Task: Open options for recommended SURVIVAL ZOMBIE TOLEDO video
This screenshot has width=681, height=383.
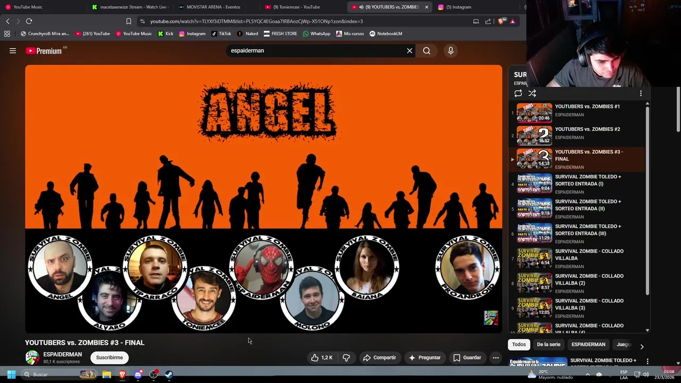Action: (647, 361)
